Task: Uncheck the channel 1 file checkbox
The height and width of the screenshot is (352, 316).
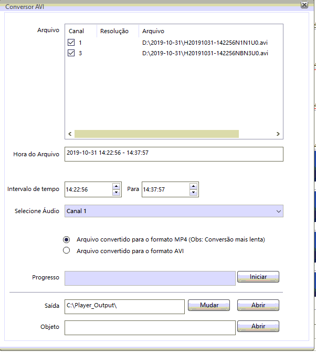Action: coord(71,43)
